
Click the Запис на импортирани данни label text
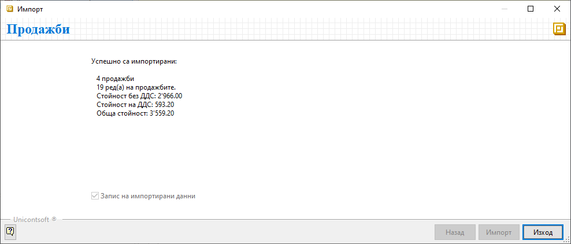pos(148,196)
